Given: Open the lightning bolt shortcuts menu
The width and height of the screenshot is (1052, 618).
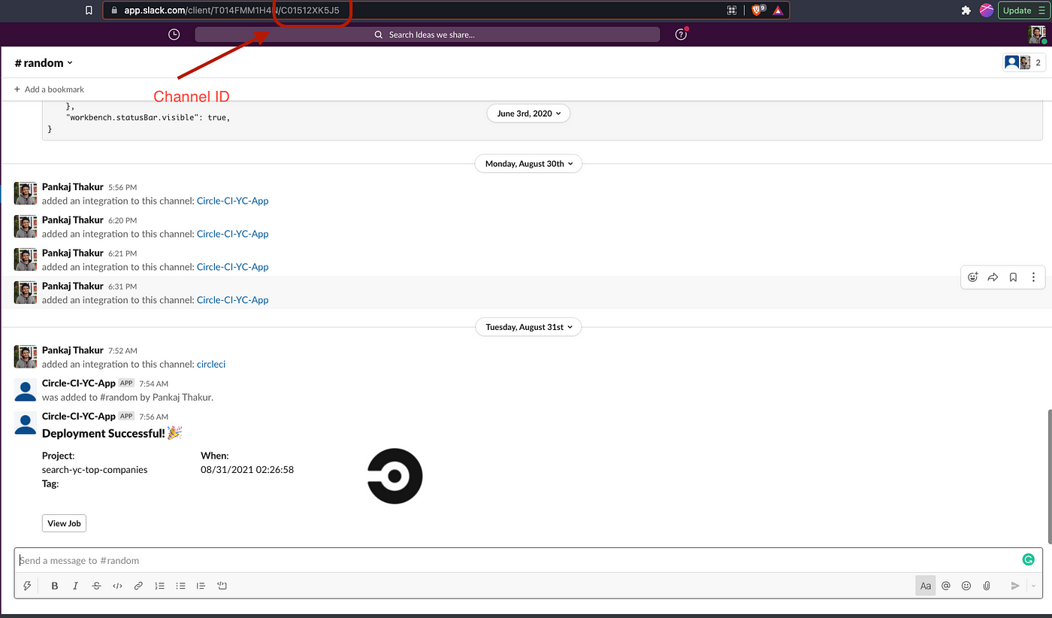Looking at the screenshot, I should (28, 586).
